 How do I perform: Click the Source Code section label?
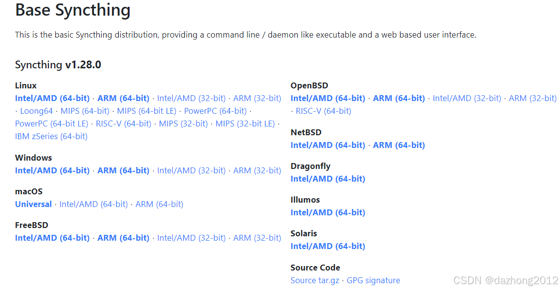[315, 268]
